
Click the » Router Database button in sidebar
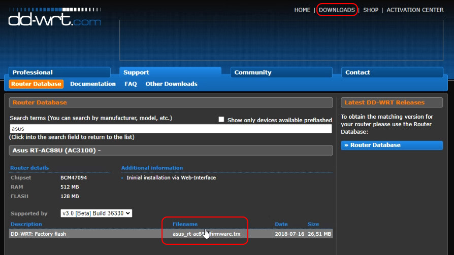pyautogui.click(x=392, y=145)
